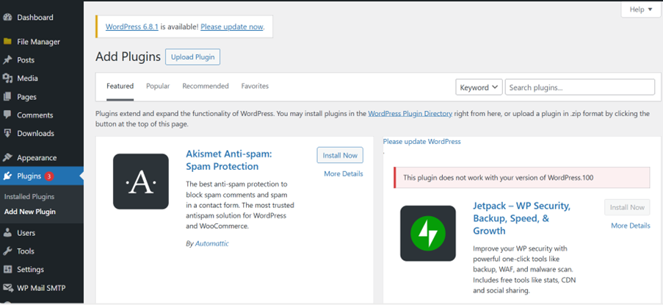Open the Appearance menu label
The width and height of the screenshot is (663, 305).
click(37, 158)
